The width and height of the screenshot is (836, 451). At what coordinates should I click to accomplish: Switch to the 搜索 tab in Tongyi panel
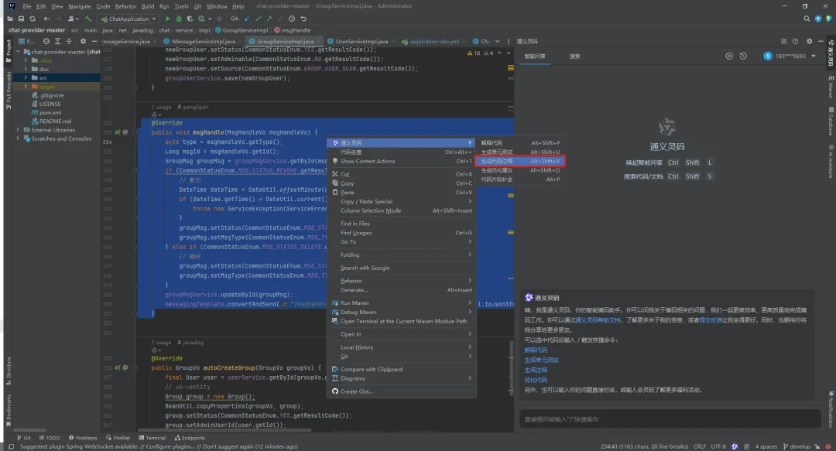tap(574, 56)
